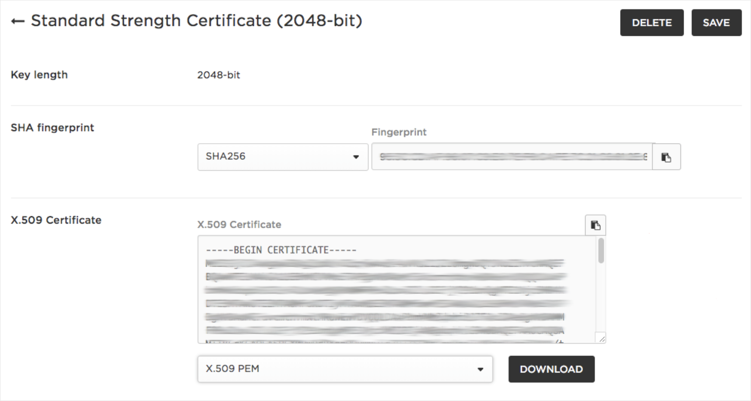The height and width of the screenshot is (401, 751).
Task: Click inside the Fingerprint field
Action: [x=512, y=157]
